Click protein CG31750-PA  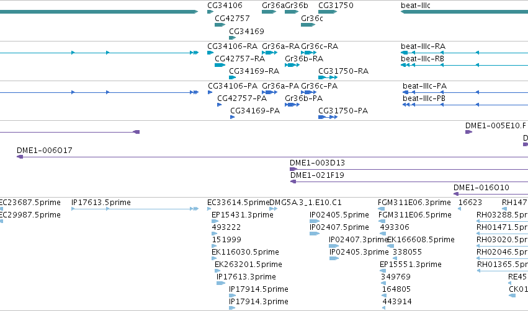click(x=343, y=111)
